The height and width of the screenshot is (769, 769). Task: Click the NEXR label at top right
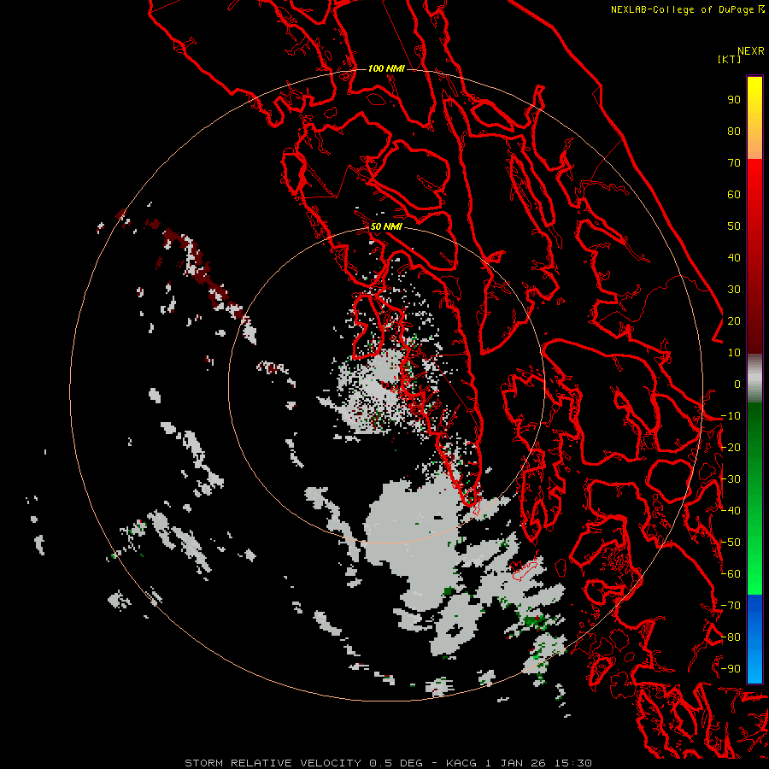(x=750, y=51)
